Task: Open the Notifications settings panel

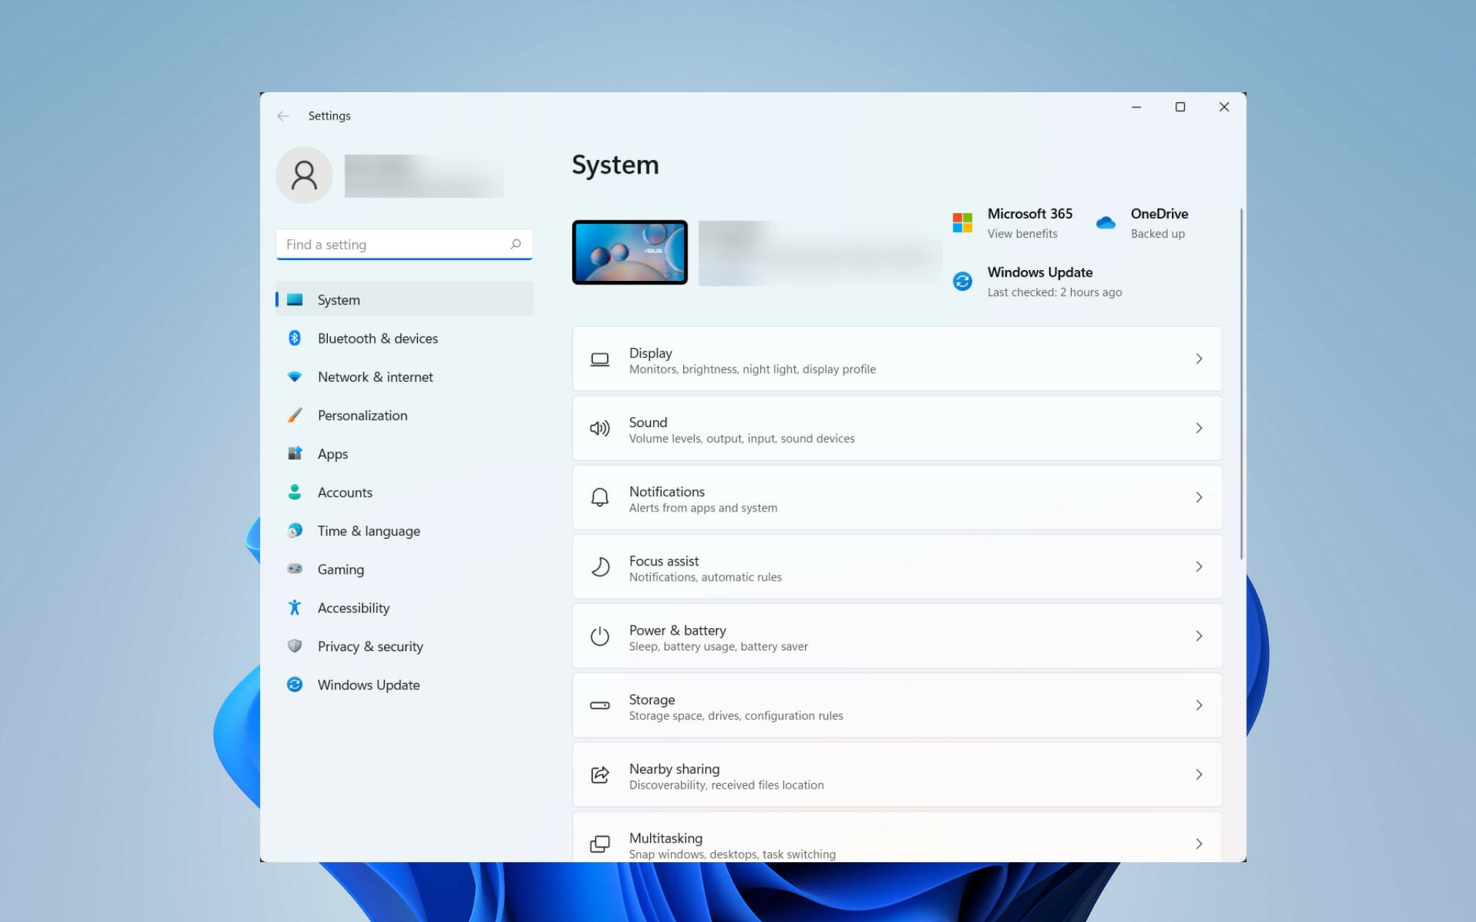Action: point(896,498)
